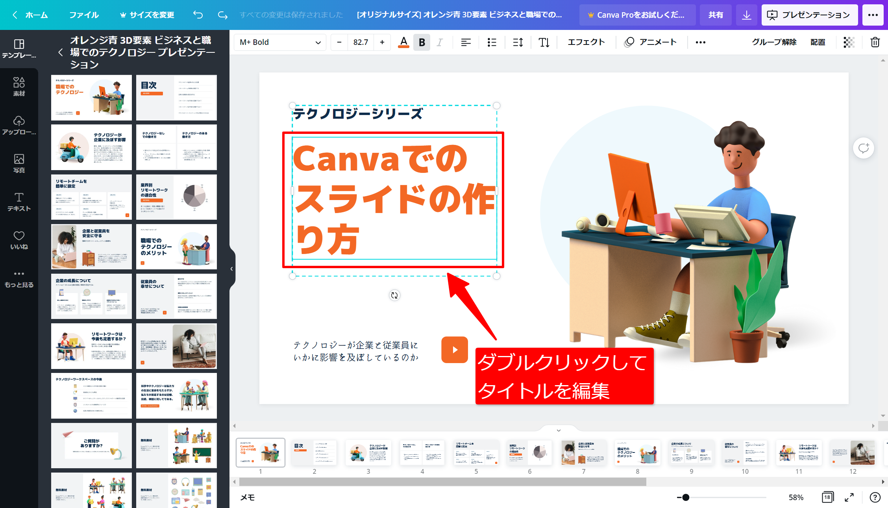Open the text color picker

403,42
